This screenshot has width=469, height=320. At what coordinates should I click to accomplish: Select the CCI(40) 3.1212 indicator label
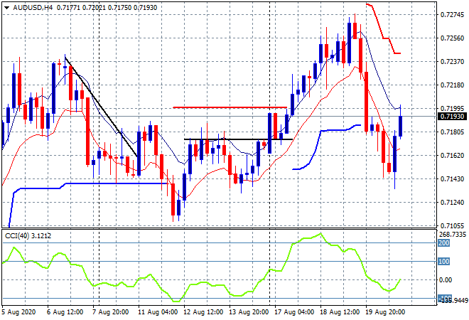coord(28,236)
